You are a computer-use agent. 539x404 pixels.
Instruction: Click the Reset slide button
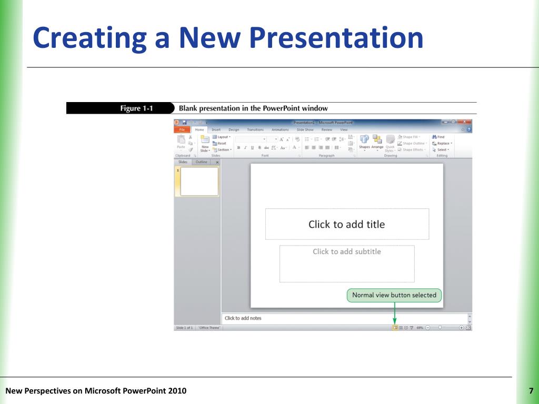coord(219,143)
